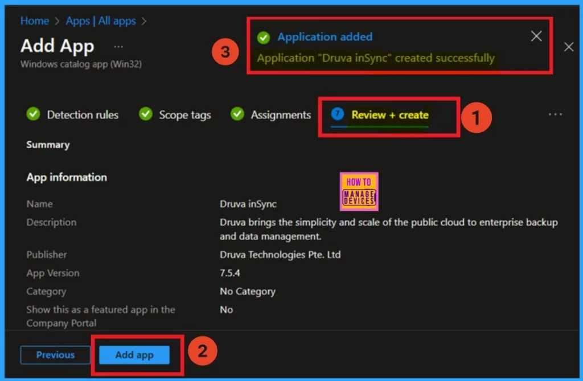Select the No Category value
The height and width of the screenshot is (381, 583).
tap(248, 292)
